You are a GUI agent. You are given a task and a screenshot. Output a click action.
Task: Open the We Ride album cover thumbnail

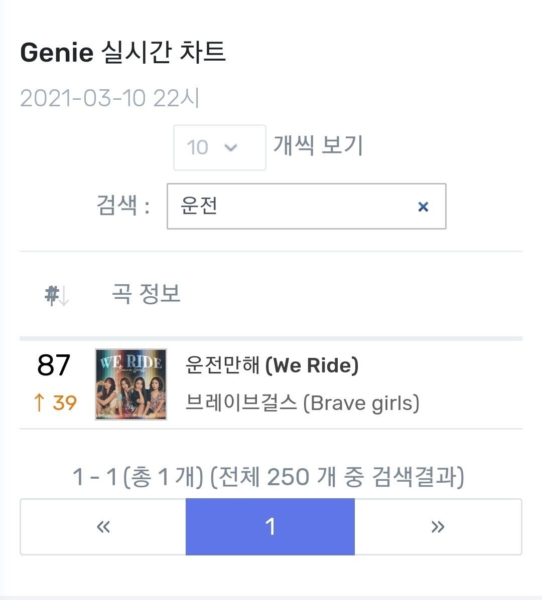click(x=131, y=384)
